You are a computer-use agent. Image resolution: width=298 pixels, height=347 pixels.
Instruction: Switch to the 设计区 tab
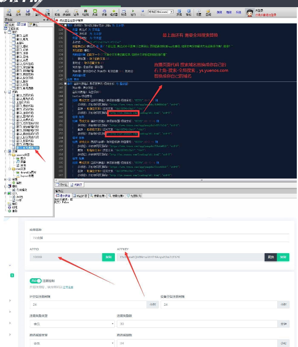62,184
